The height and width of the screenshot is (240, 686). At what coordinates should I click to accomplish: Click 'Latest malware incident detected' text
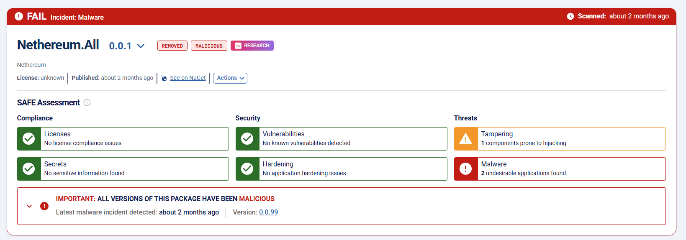pyautogui.click(x=107, y=212)
